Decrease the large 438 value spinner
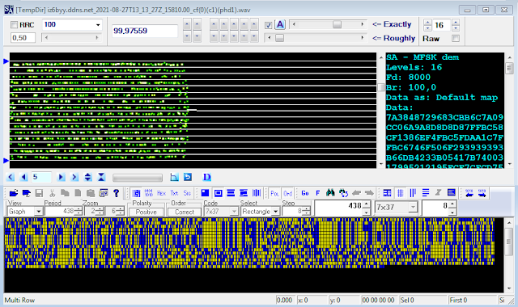 tap(367, 212)
